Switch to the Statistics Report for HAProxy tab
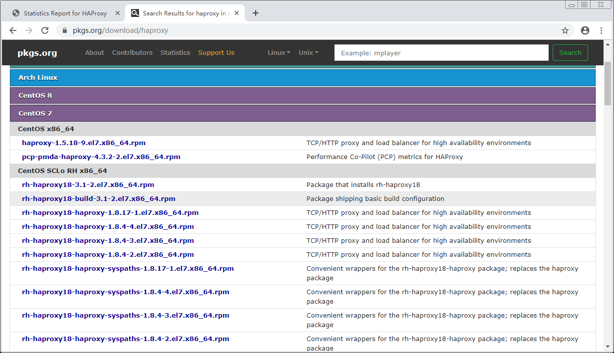 click(65, 13)
